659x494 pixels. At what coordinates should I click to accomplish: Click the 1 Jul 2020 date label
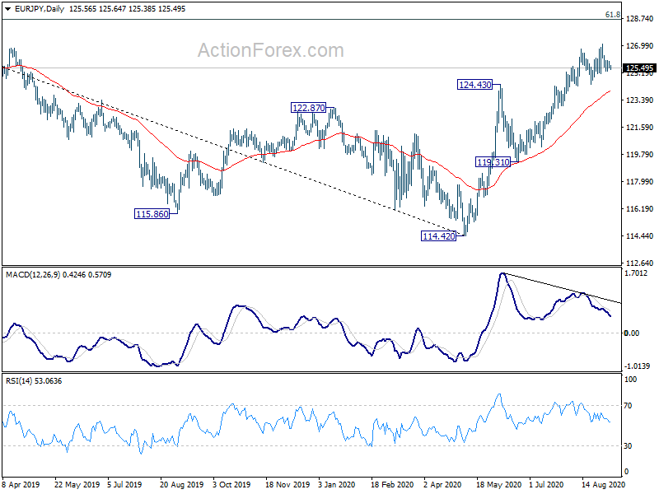tap(546, 485)
